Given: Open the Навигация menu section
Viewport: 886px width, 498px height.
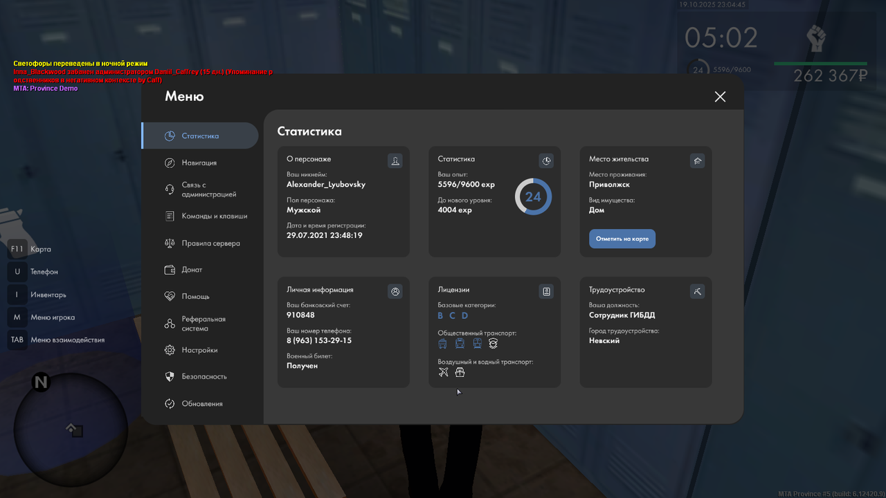Looking at the screenshot, I should tap(200, 163).
